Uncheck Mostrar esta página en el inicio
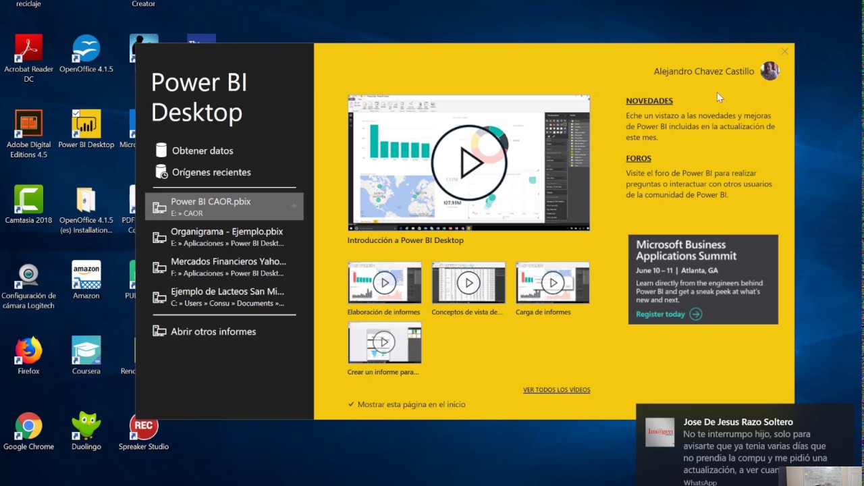The height and width of the screenshot is (486, 864). pos(351,404)
